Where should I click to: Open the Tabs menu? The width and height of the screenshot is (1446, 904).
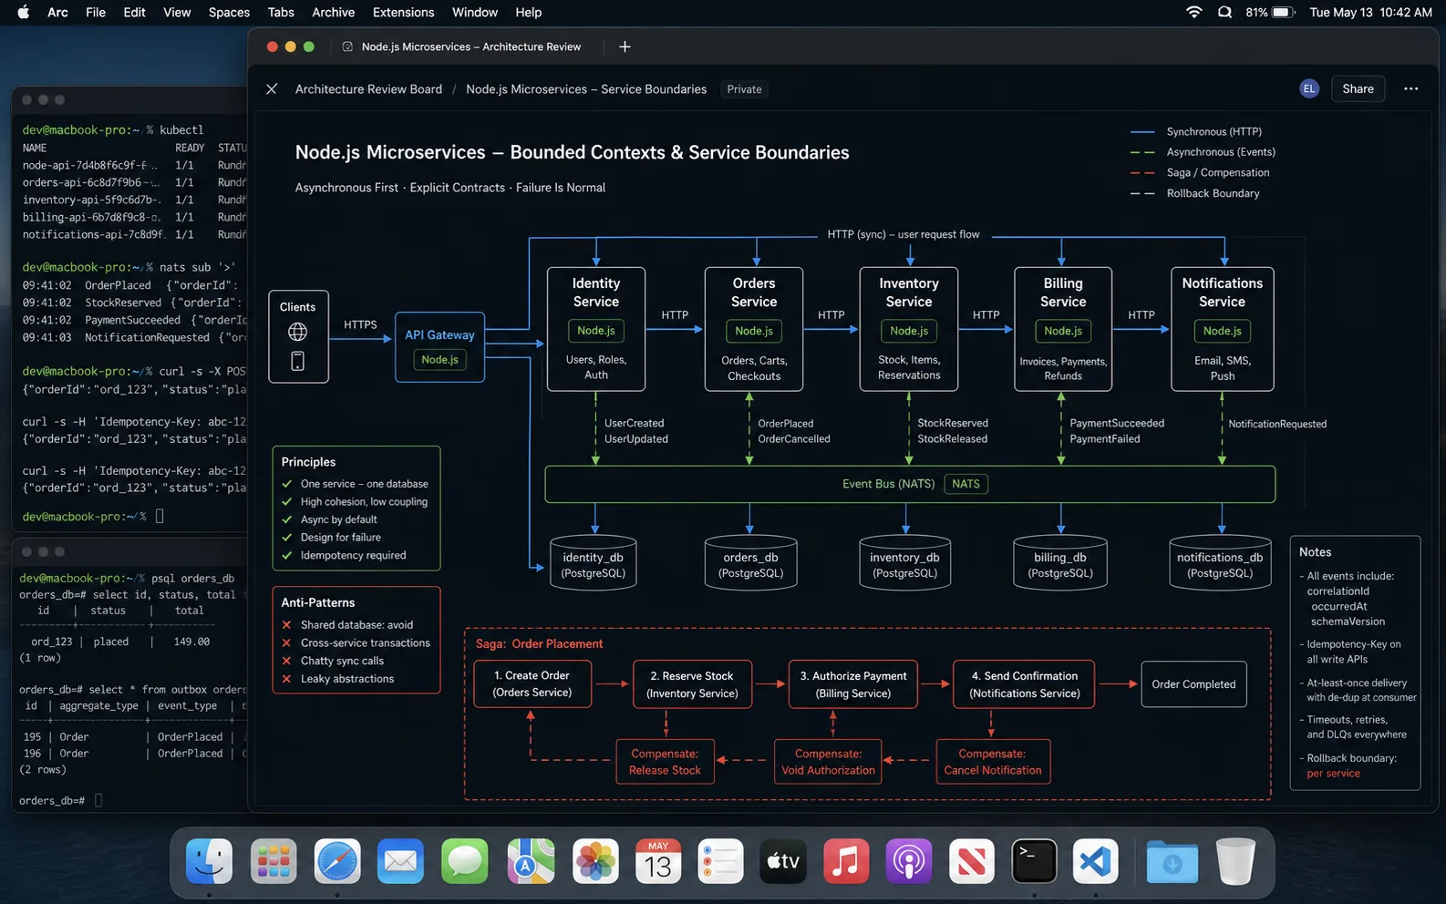pyautogui.click(x=281, y=12)
